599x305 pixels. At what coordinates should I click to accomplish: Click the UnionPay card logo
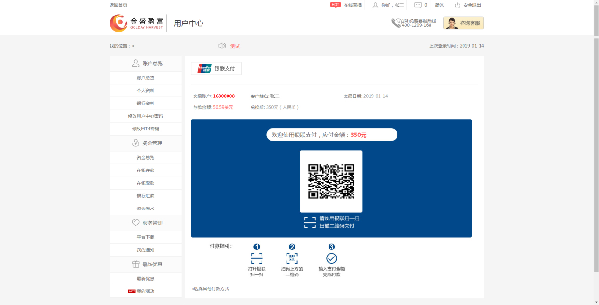click(x=204, y=68)
